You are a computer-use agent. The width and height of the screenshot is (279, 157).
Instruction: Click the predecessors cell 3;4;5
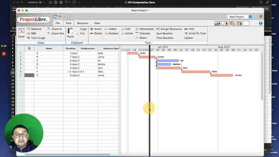(88, 72)
